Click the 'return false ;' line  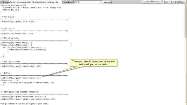tap(11, 10)
